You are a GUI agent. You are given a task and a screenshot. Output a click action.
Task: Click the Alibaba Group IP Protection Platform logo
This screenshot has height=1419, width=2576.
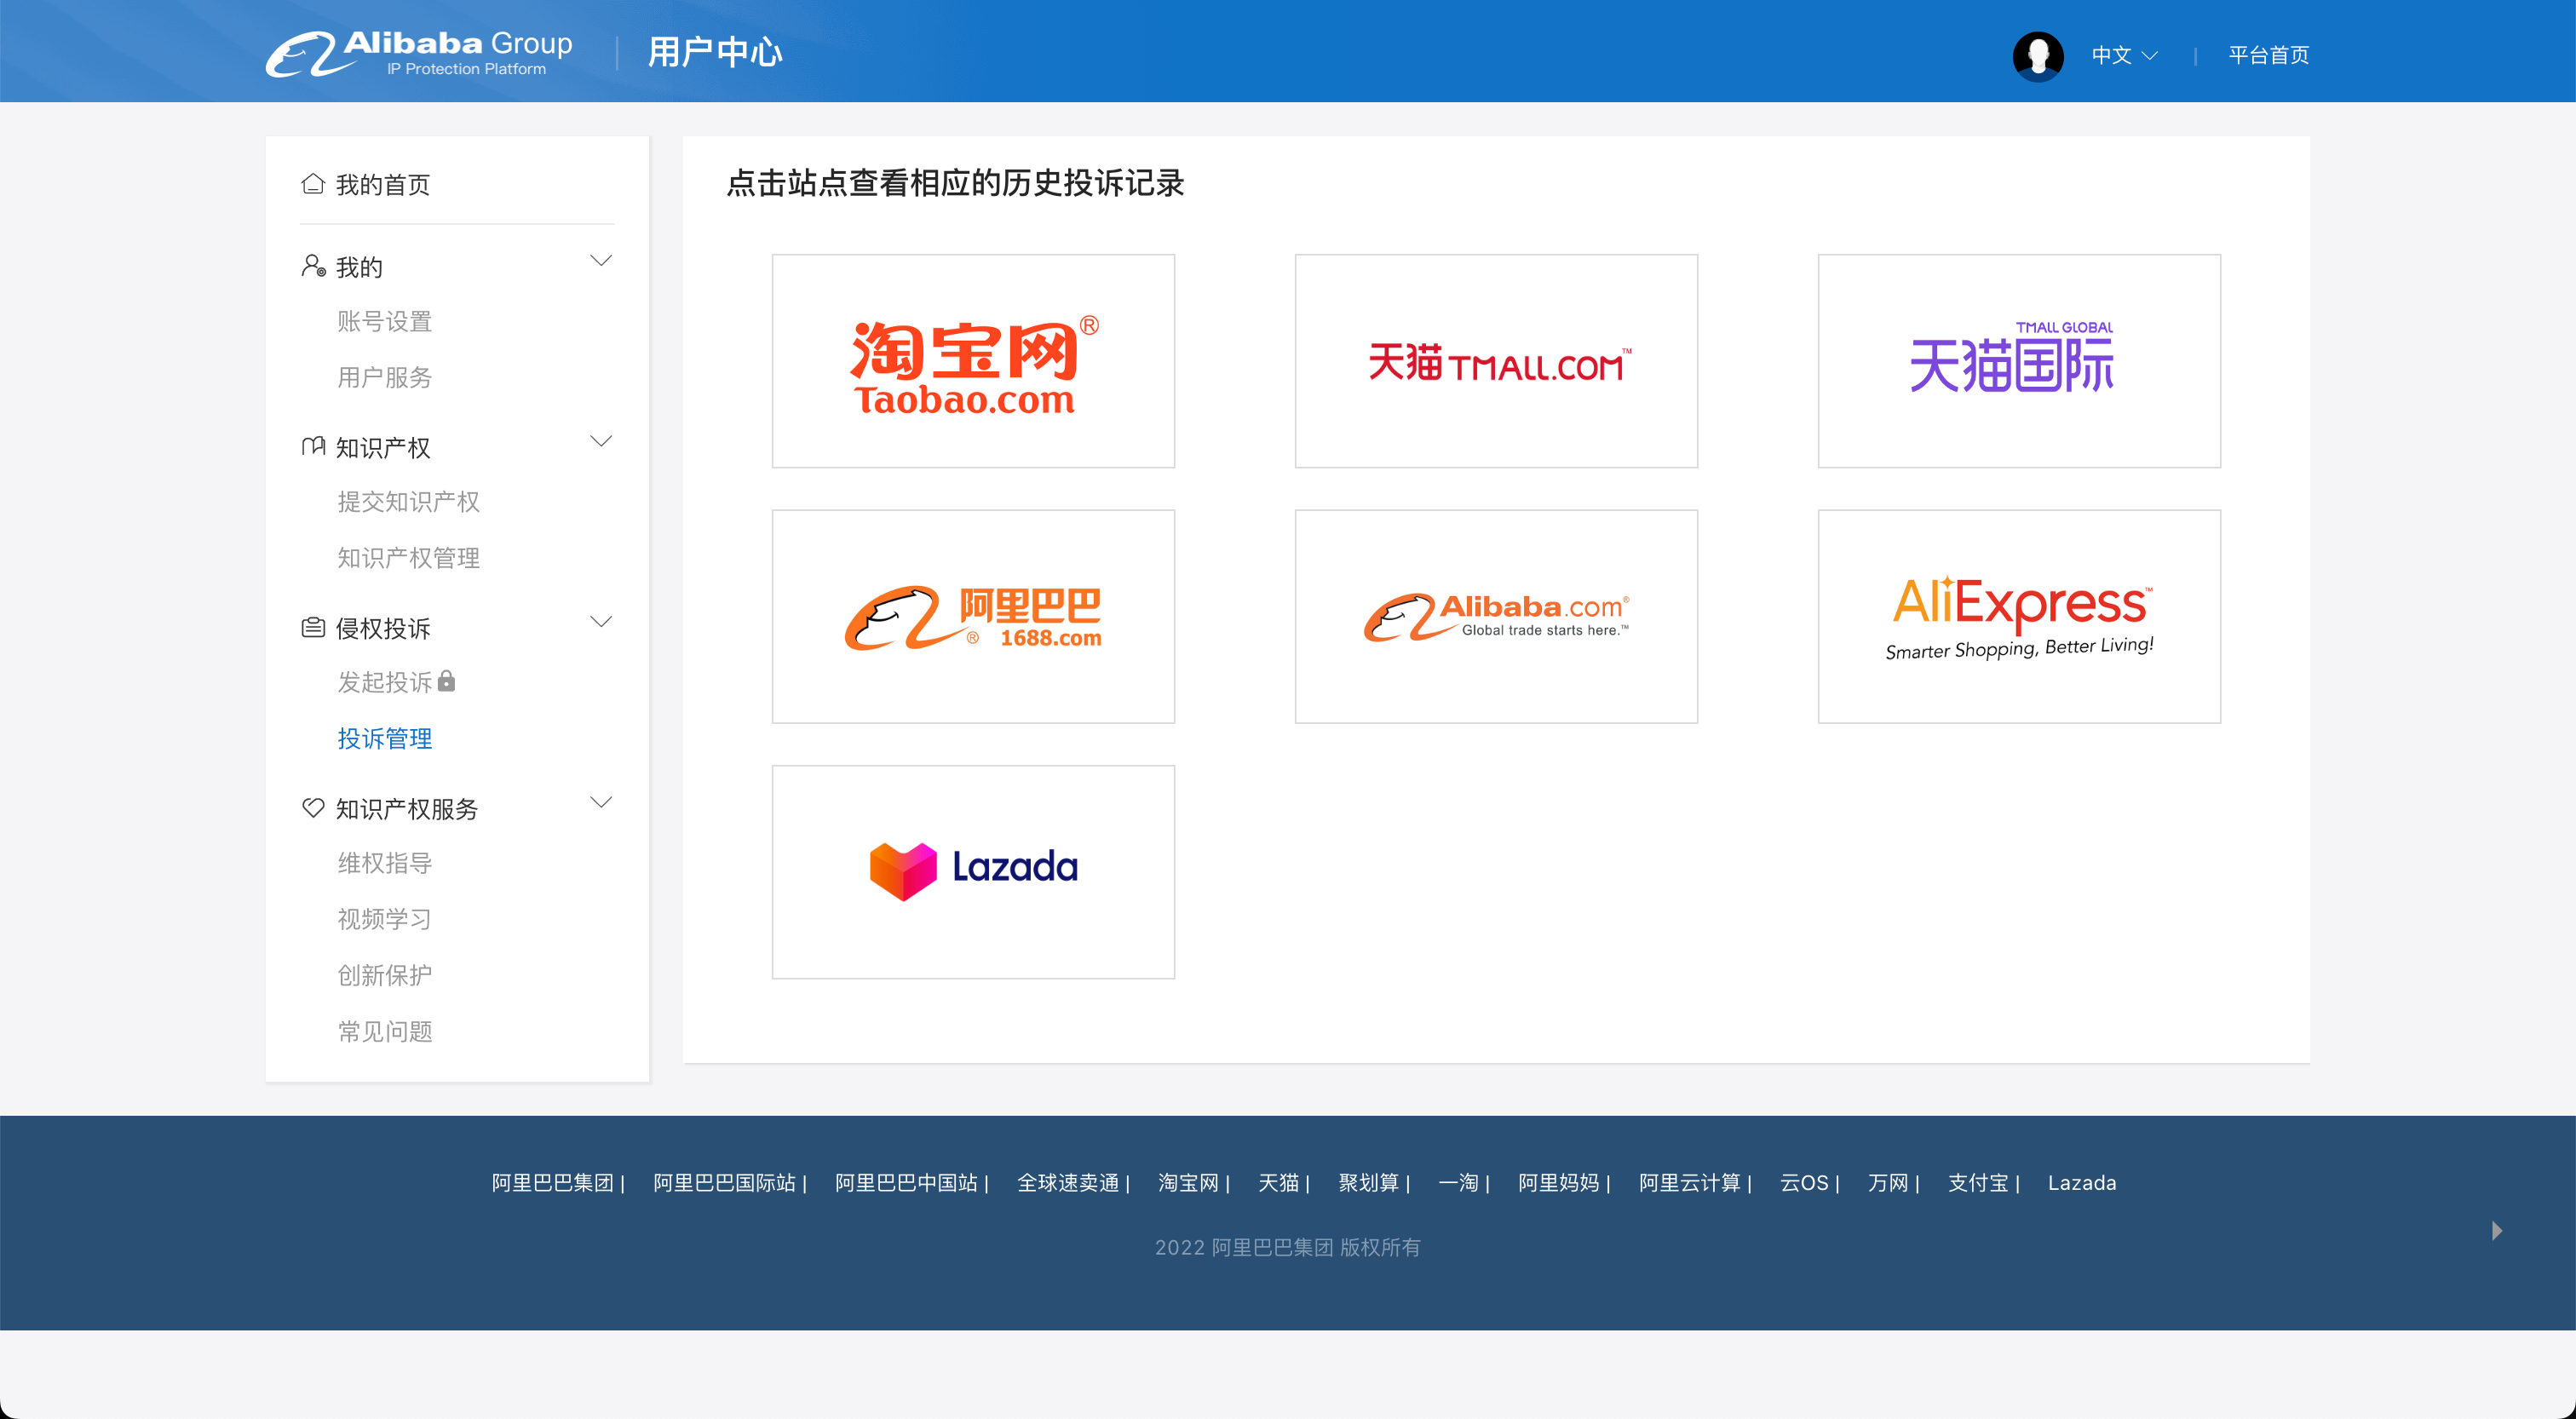tap(419, 54)
